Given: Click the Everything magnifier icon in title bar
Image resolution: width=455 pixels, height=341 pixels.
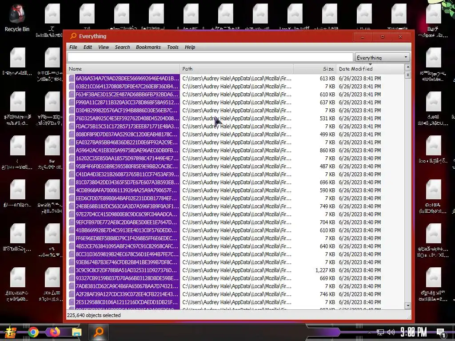Looking at the screenshot, I should coord(73,36).
